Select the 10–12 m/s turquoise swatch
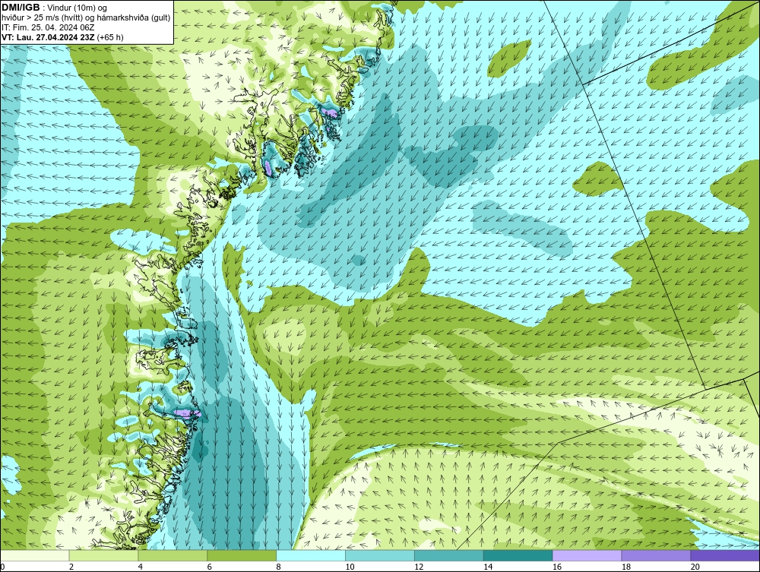The height and width of the screenshot is (572, 760). pos(379,555)
